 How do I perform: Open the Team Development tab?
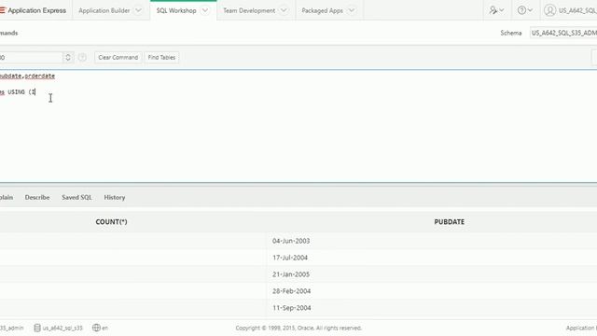pyautogui.click(x=249, y=10)
